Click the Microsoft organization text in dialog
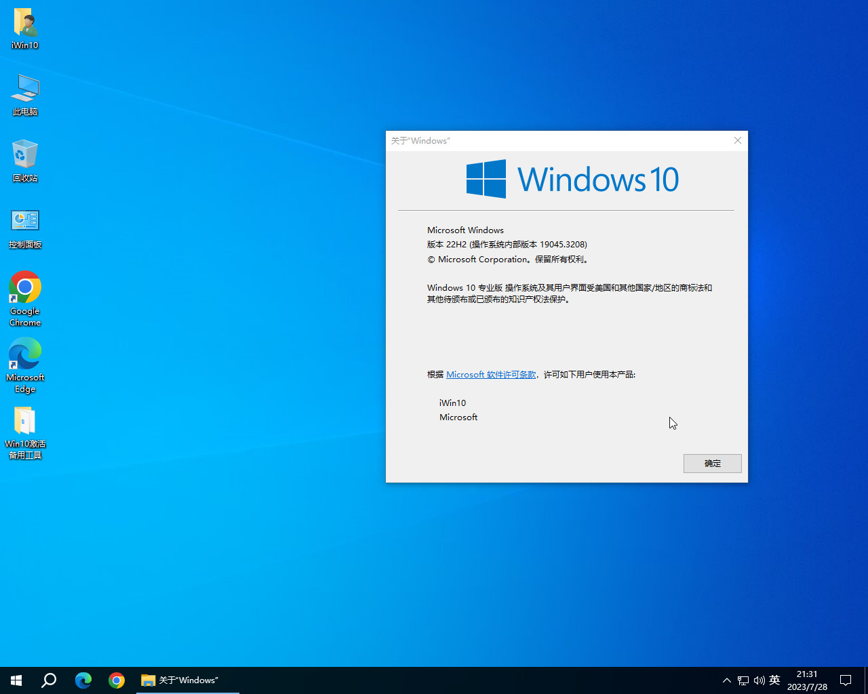 [458, 417]
